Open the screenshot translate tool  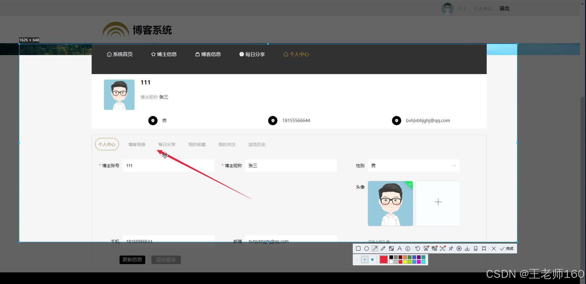pos(434,248)
